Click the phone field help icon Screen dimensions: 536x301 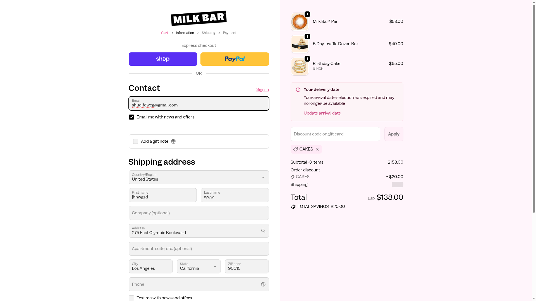(263, 284)
